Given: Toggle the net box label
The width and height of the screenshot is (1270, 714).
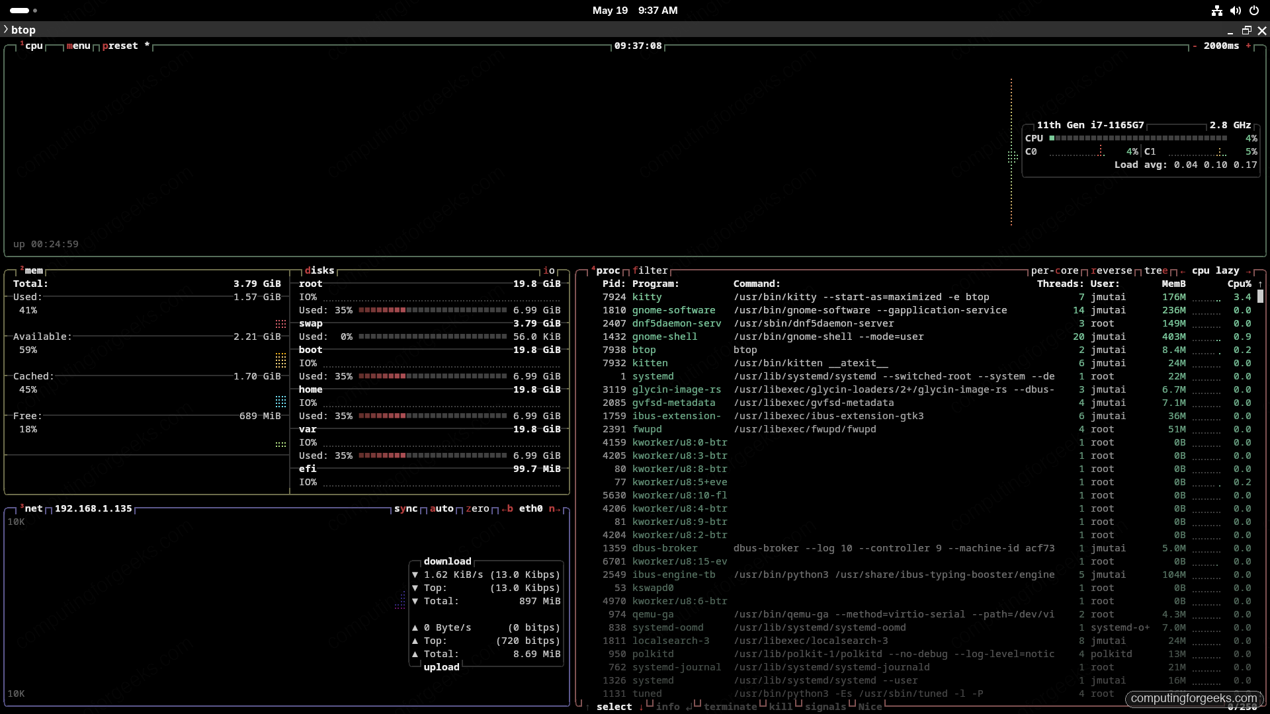Looking at the screenshot, I should [x=32, y=508].
